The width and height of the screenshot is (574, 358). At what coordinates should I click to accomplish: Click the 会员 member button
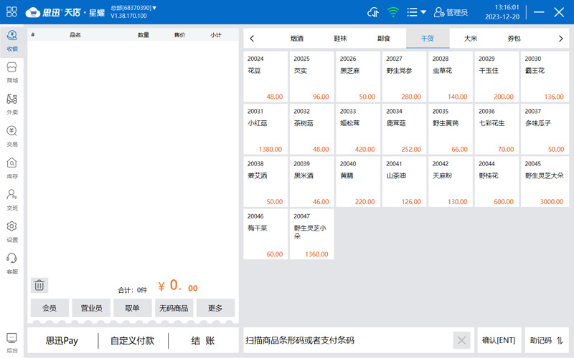coord(50,308)
